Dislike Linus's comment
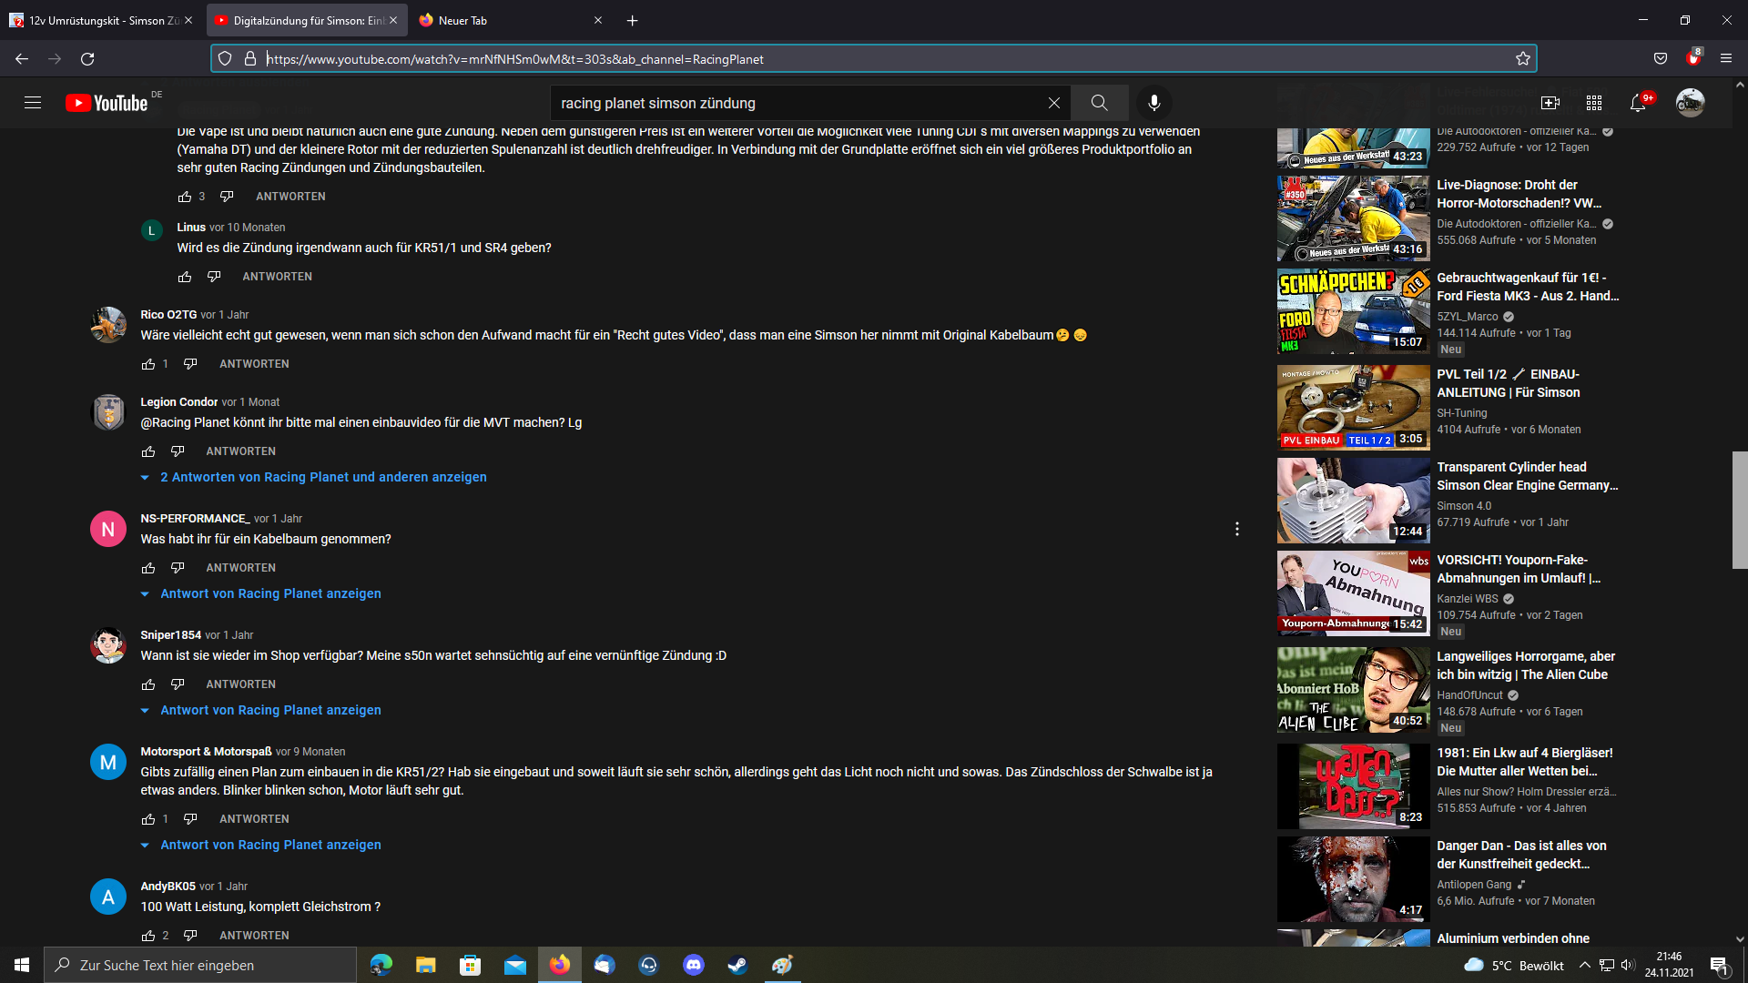The width and height of the screenshot is (1748, 983). point(214,277)
